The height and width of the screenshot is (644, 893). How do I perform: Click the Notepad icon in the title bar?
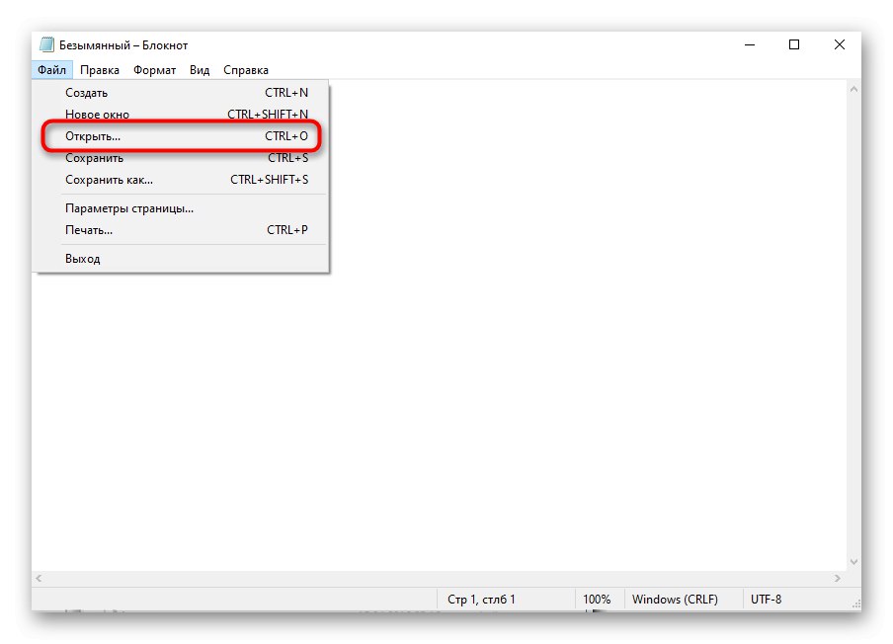(x=45, y=44)
